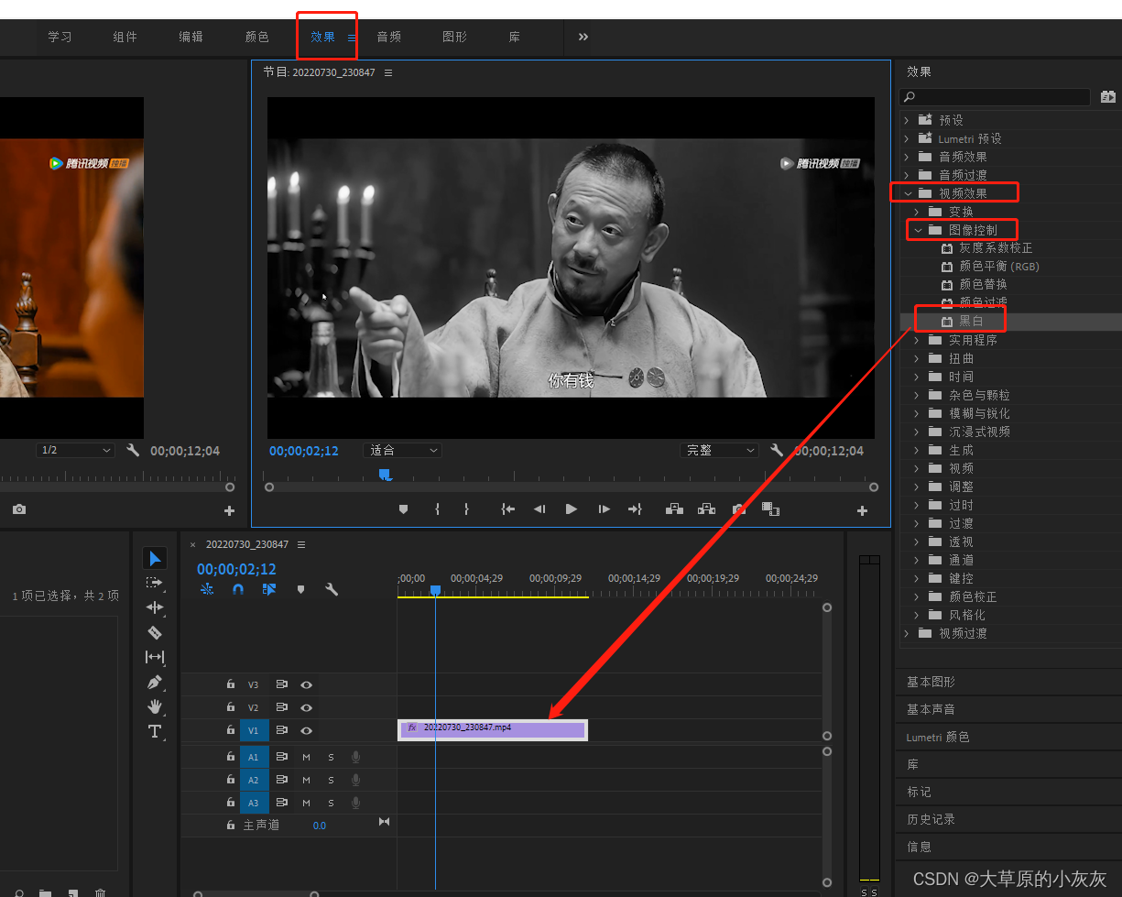Screen dimensions: 1122x897
Task: Click the Comparison View button
Action: [770, 509]
